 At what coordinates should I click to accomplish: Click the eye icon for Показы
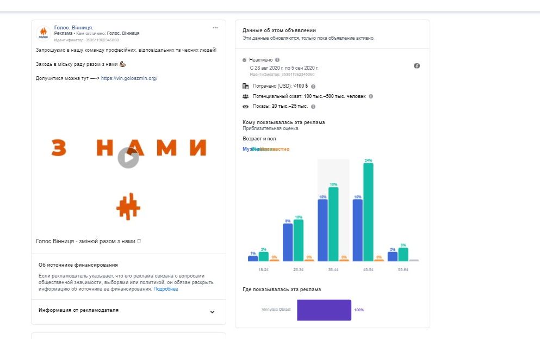[x=245, y=107]
